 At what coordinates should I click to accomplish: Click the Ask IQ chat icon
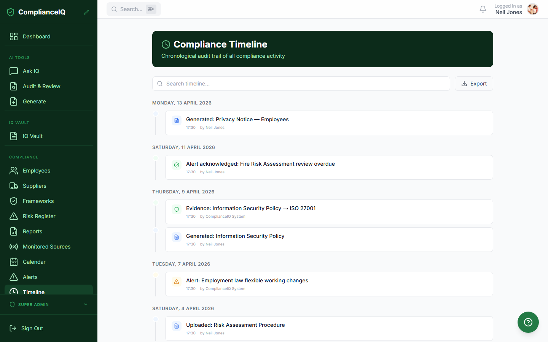coord(14,71)
